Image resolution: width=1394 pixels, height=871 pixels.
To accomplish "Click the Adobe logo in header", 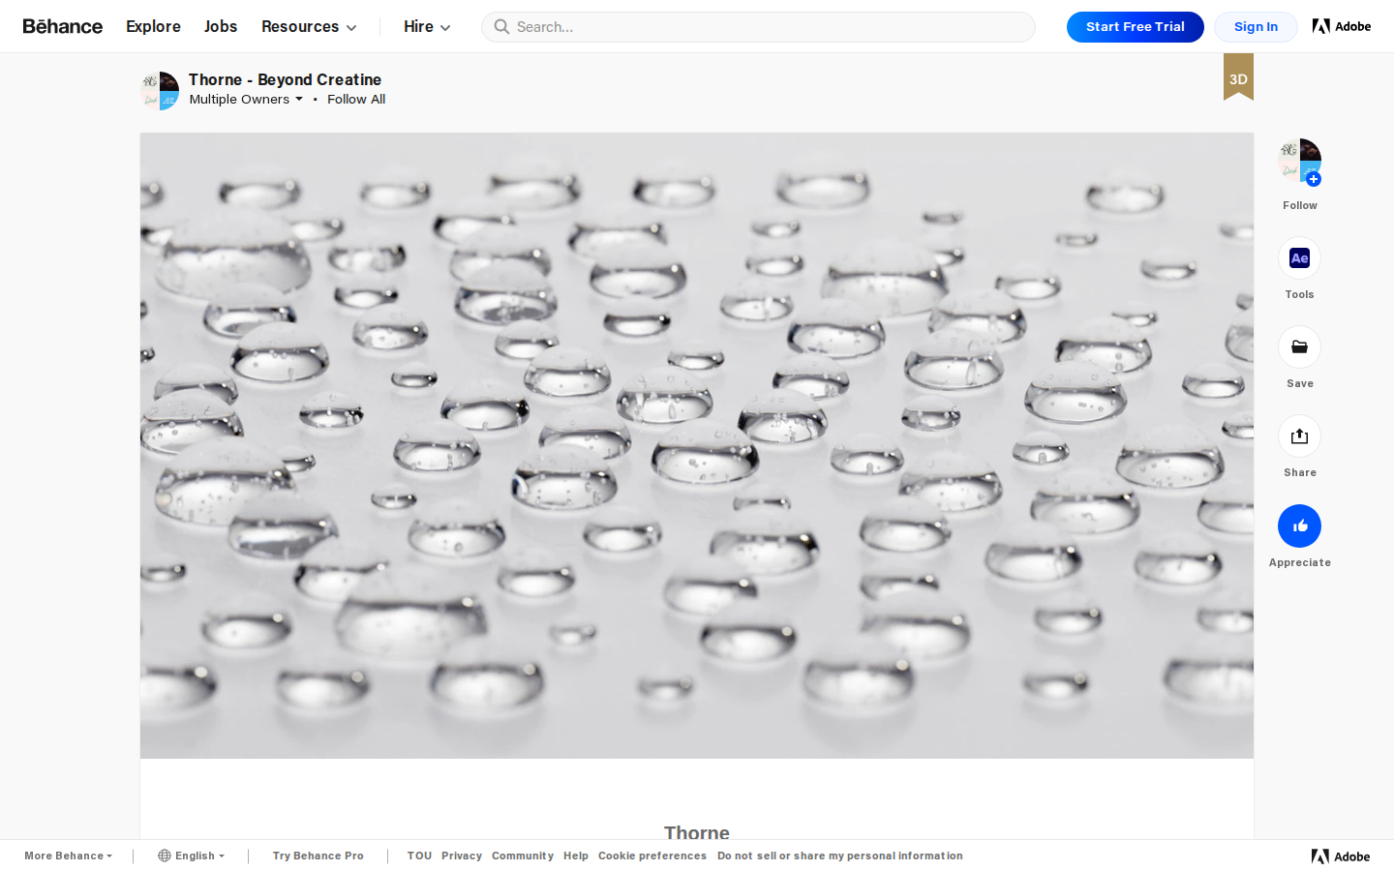I will [1342, 26].
